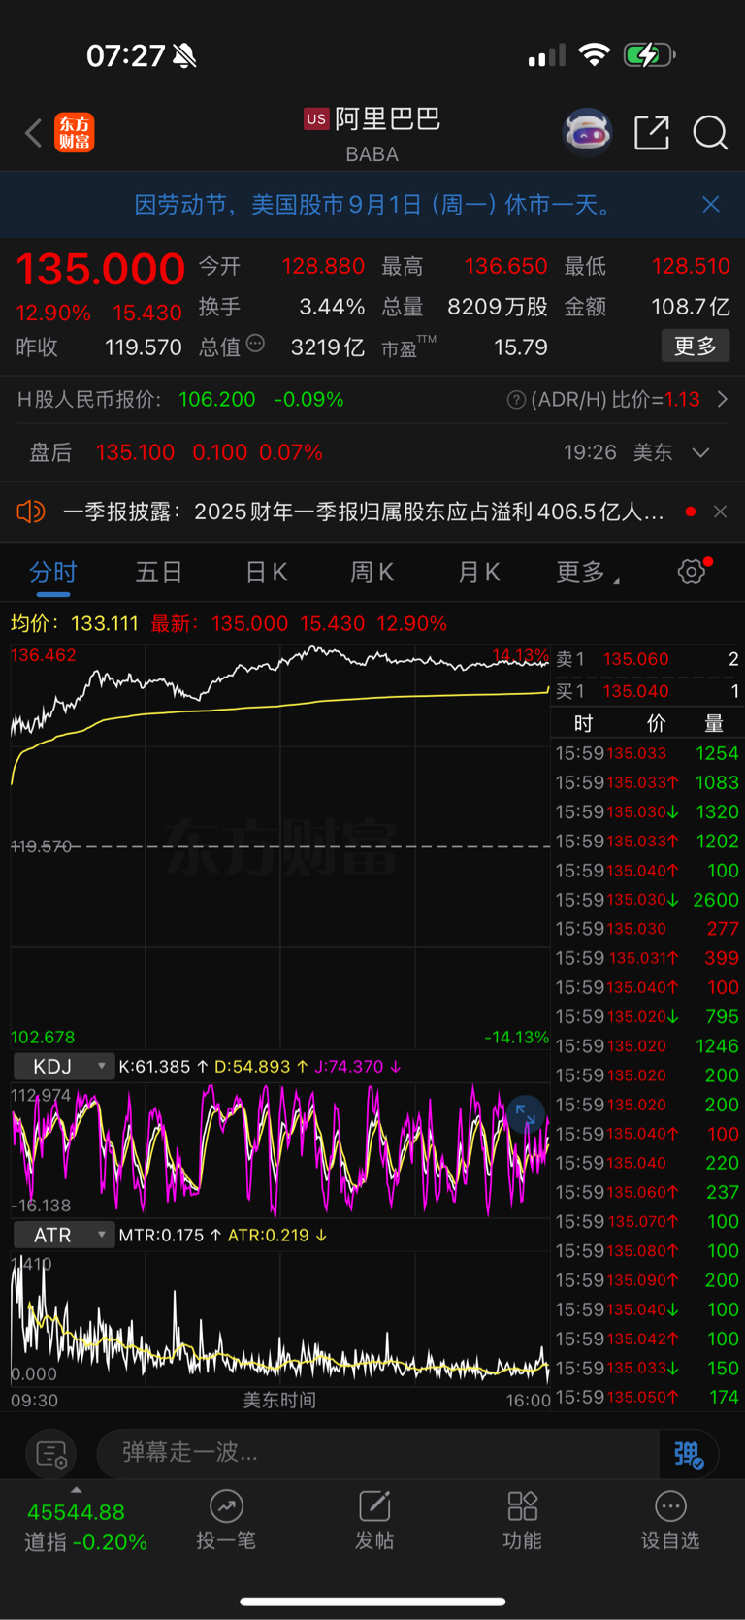Tap the share export icon

tap(652, 132)
